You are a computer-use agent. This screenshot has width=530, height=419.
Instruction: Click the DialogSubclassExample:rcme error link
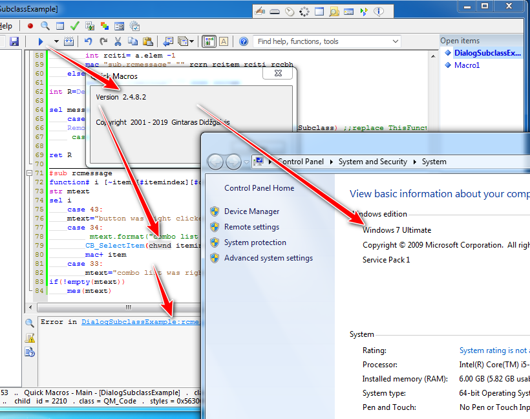[141, 322]
